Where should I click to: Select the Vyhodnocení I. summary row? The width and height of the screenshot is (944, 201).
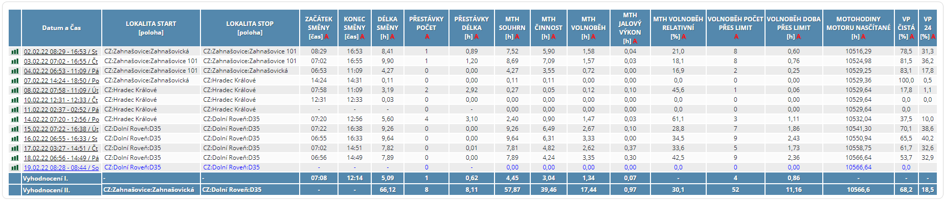point(476,178)
